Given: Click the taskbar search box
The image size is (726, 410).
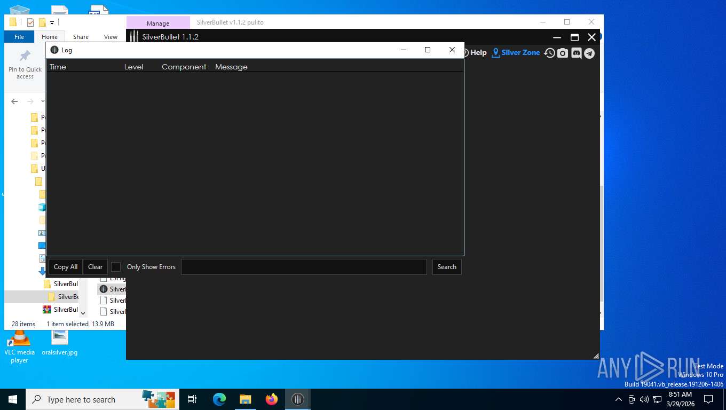Looking at the screenshot, I should coord(102,399).
